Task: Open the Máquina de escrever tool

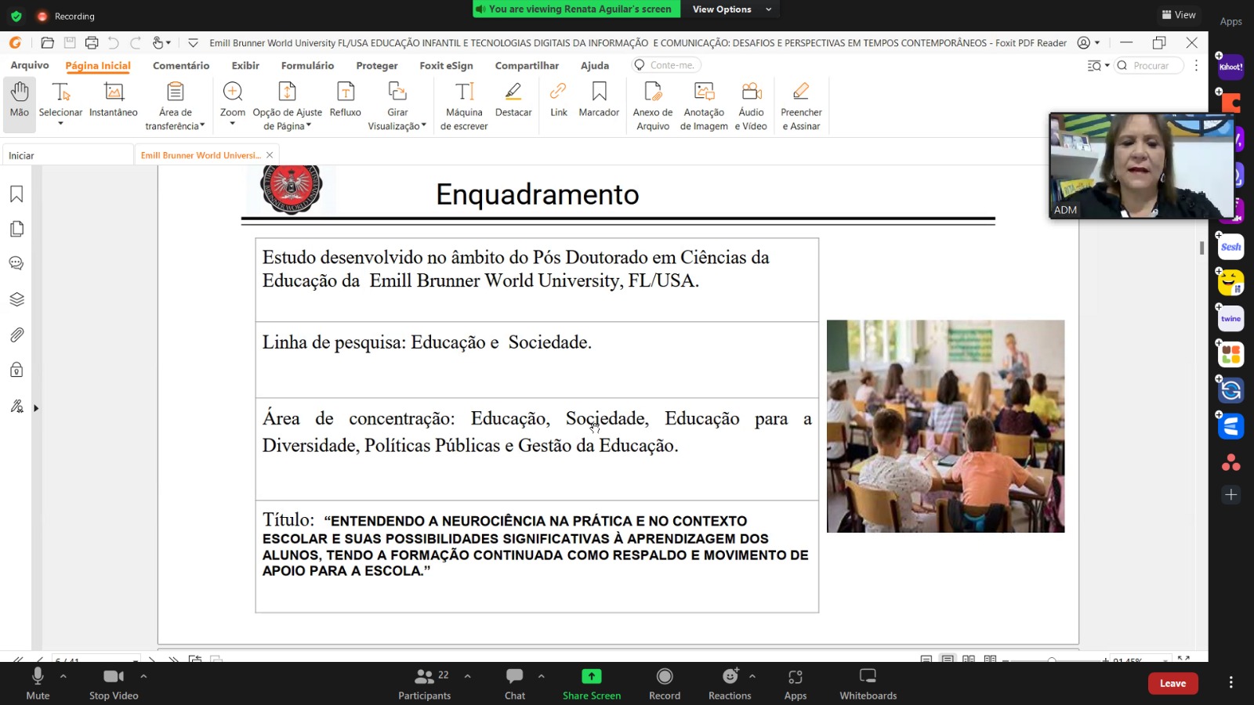Action: [464, 105]
